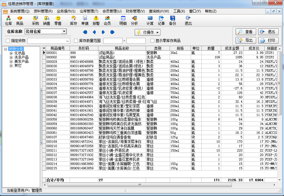Viewport: 284px width, 196px height.
Task: Expand the 行操作 dropdown button
Action: pyautogui.click(x=147, y=32)
